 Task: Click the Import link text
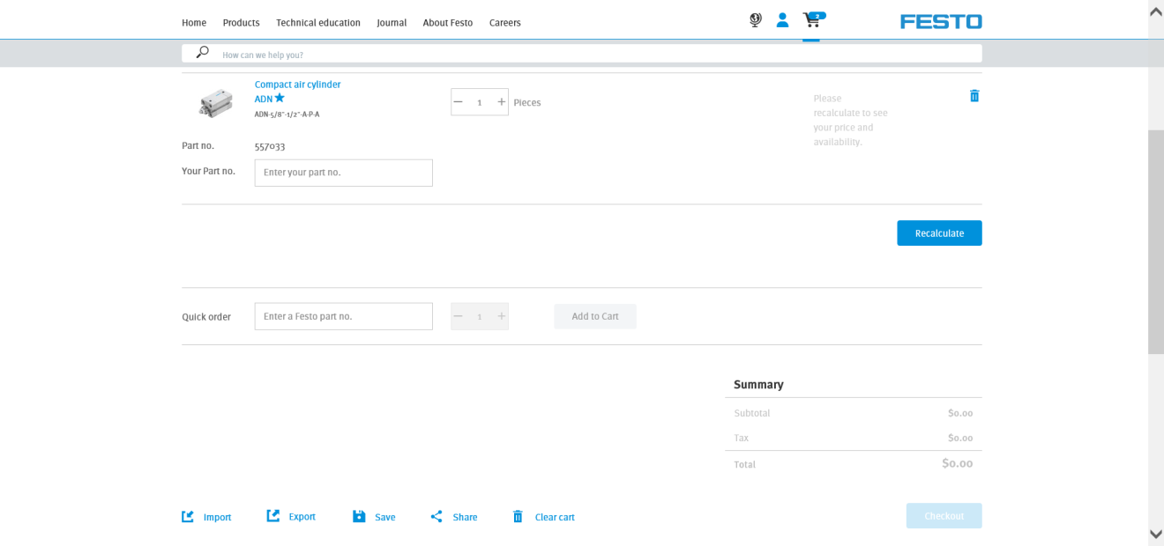pyautogui.click(x=217, y=517)
